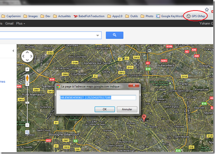
Task: Open the search box dropdown arrow
Action: 97,35
